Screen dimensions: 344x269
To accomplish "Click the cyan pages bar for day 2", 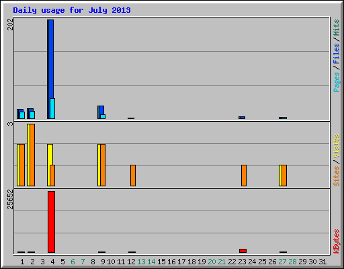I will (x=32, y=115).
